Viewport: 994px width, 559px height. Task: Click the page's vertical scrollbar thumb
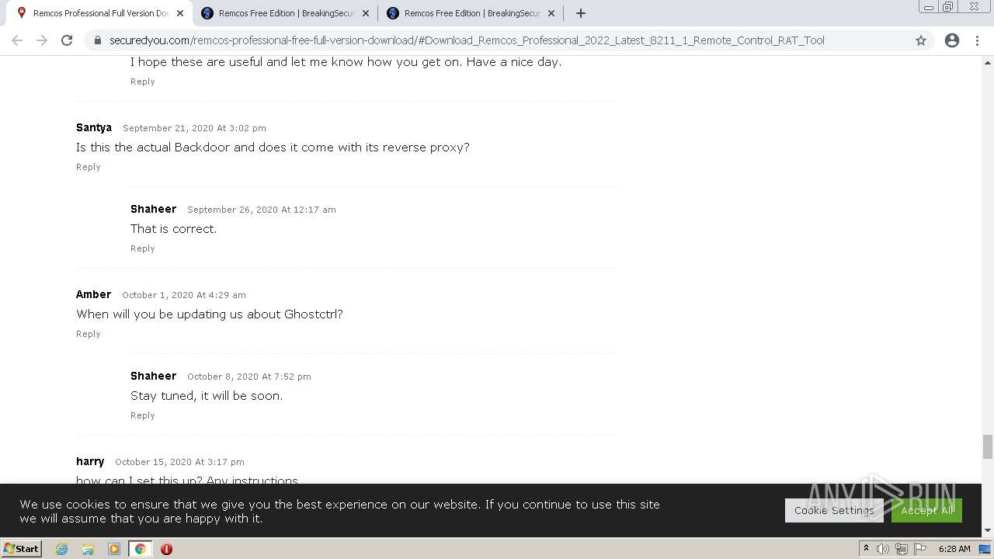click(988, 447)
